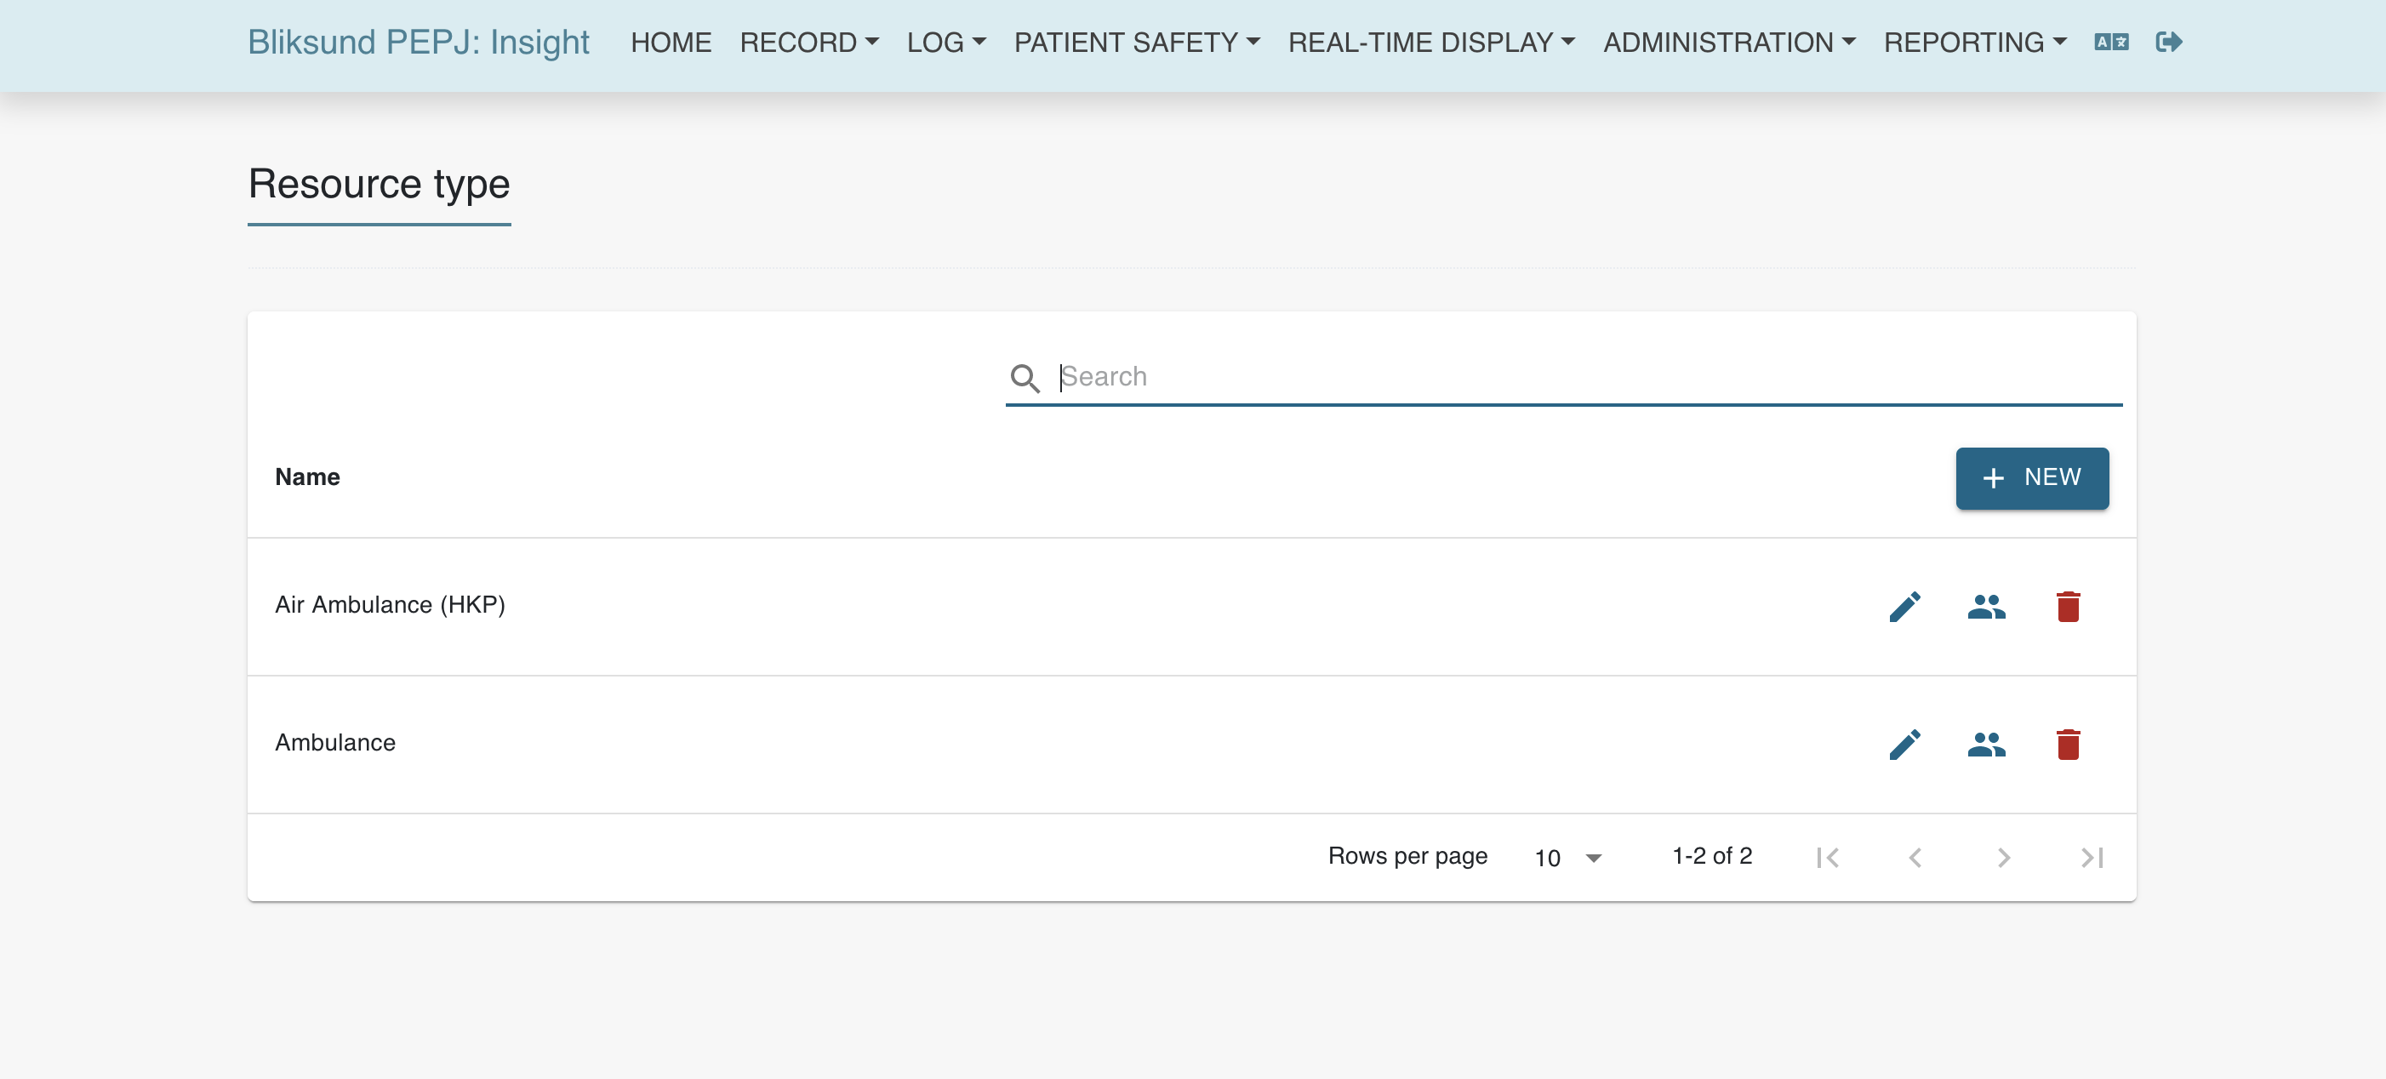Open the Administration dropdown
2386x1079 pixels.
1728,43
